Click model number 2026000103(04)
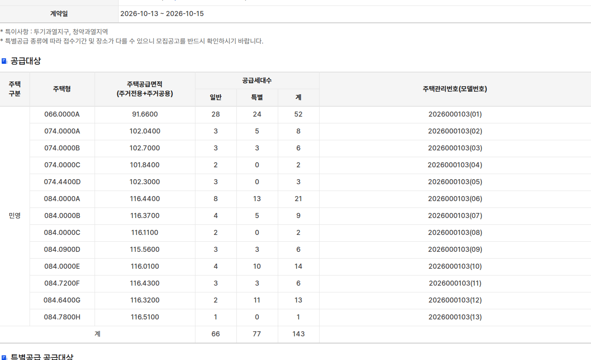 click(455, 165)
